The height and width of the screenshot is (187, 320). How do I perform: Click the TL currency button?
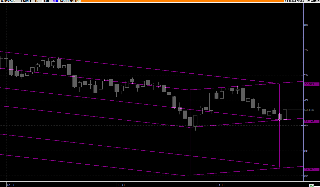pyautogui.click(x=36, y=1)
